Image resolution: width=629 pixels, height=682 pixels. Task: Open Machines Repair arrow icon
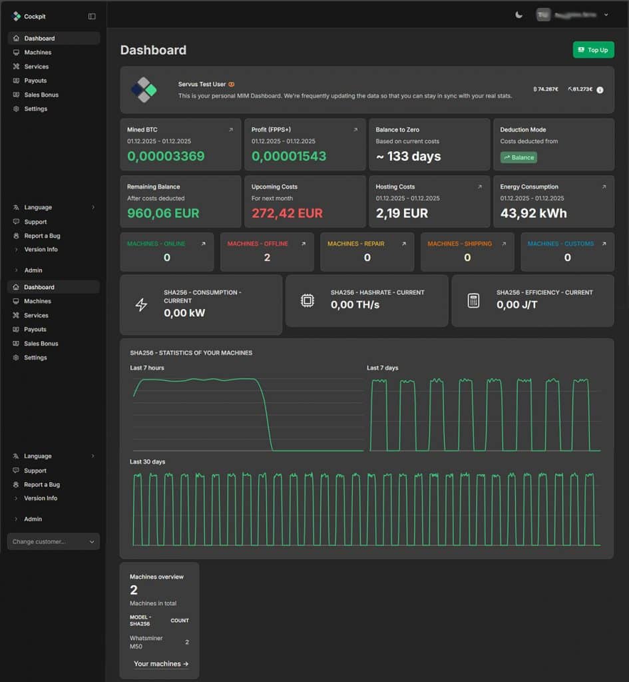pyautogui.click(x=403, y=244)
